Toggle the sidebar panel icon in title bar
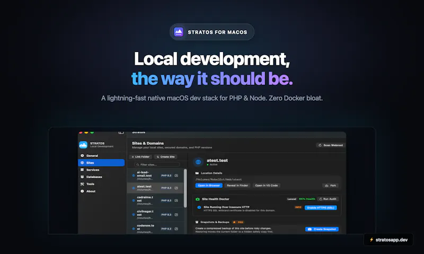 pyautogui.click(x=121, y=133)
